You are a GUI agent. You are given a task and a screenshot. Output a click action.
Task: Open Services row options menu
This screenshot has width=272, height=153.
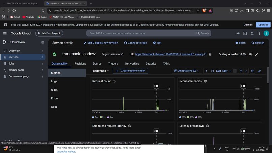coord(43,57)
